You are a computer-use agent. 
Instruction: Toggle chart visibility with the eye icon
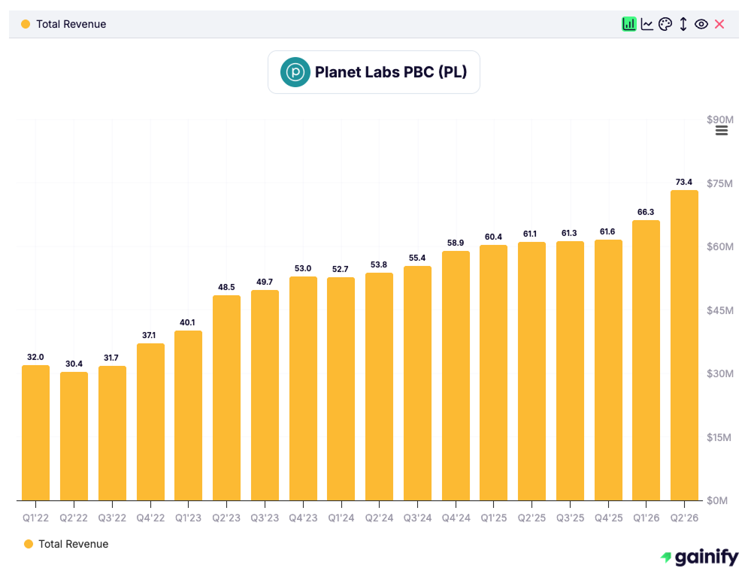(x=701, y=23)
